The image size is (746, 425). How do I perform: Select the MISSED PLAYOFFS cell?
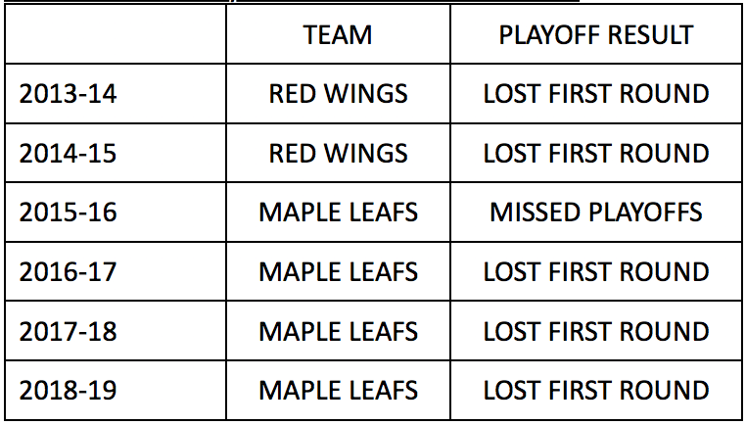[596, 212]
